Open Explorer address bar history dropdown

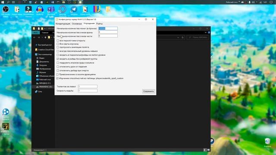tap(178, 37)
